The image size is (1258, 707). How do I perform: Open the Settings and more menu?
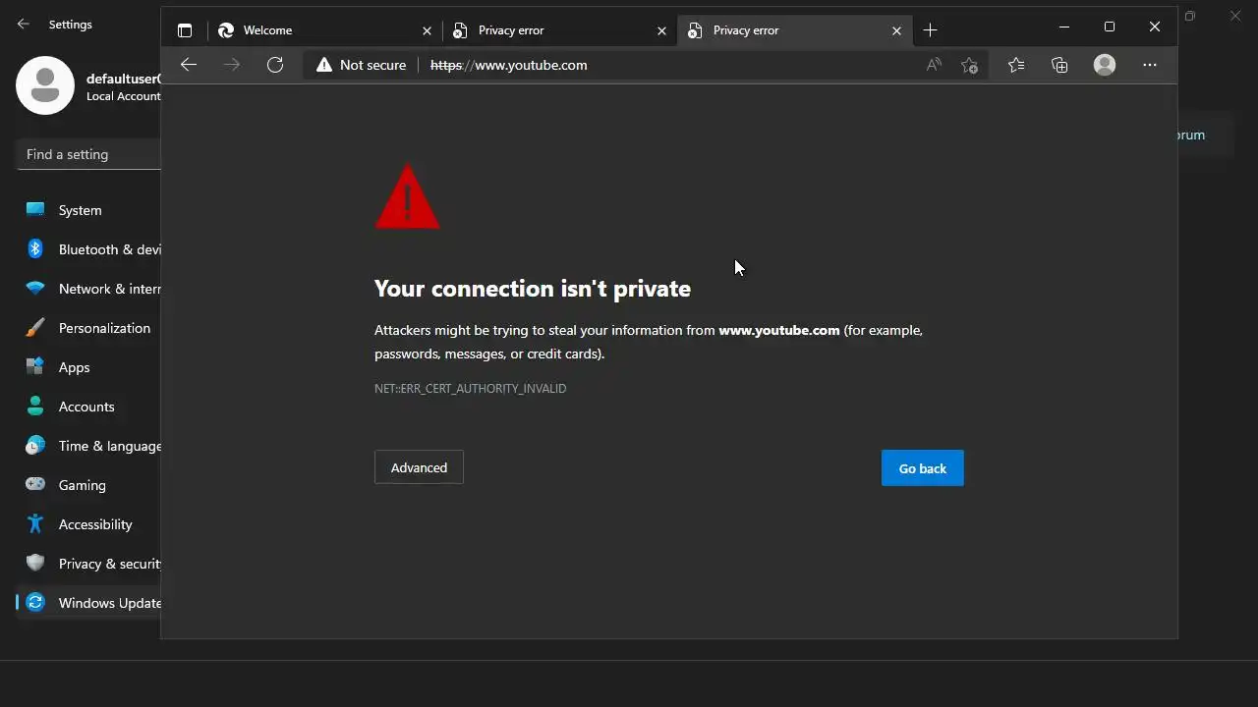pos(1150,65)
